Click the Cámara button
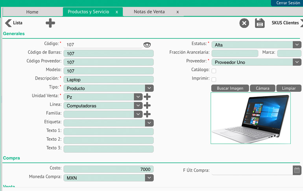 pyautogui.click(x=262, y=88)
